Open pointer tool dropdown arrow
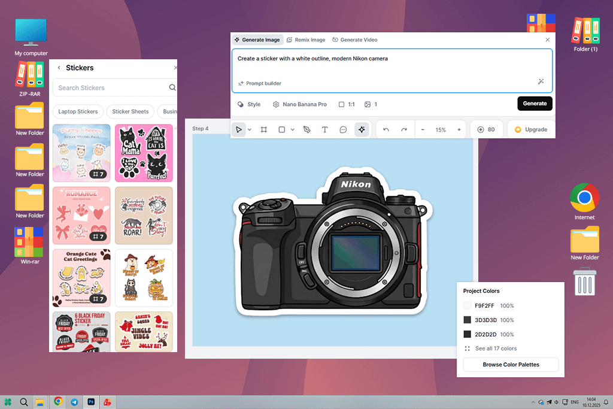Screen dimensions: 613x409 [x=250, y=130]
